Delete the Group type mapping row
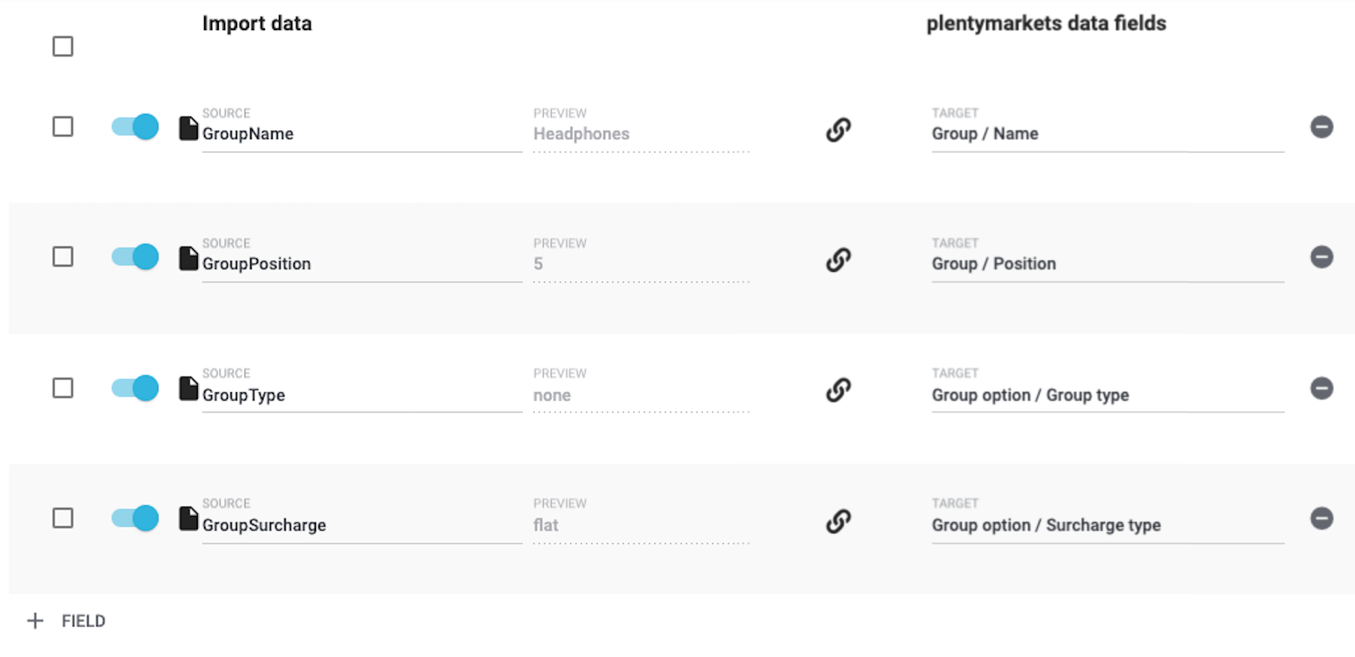The height and width of the screenshot is (657, 1355). 1321,388
